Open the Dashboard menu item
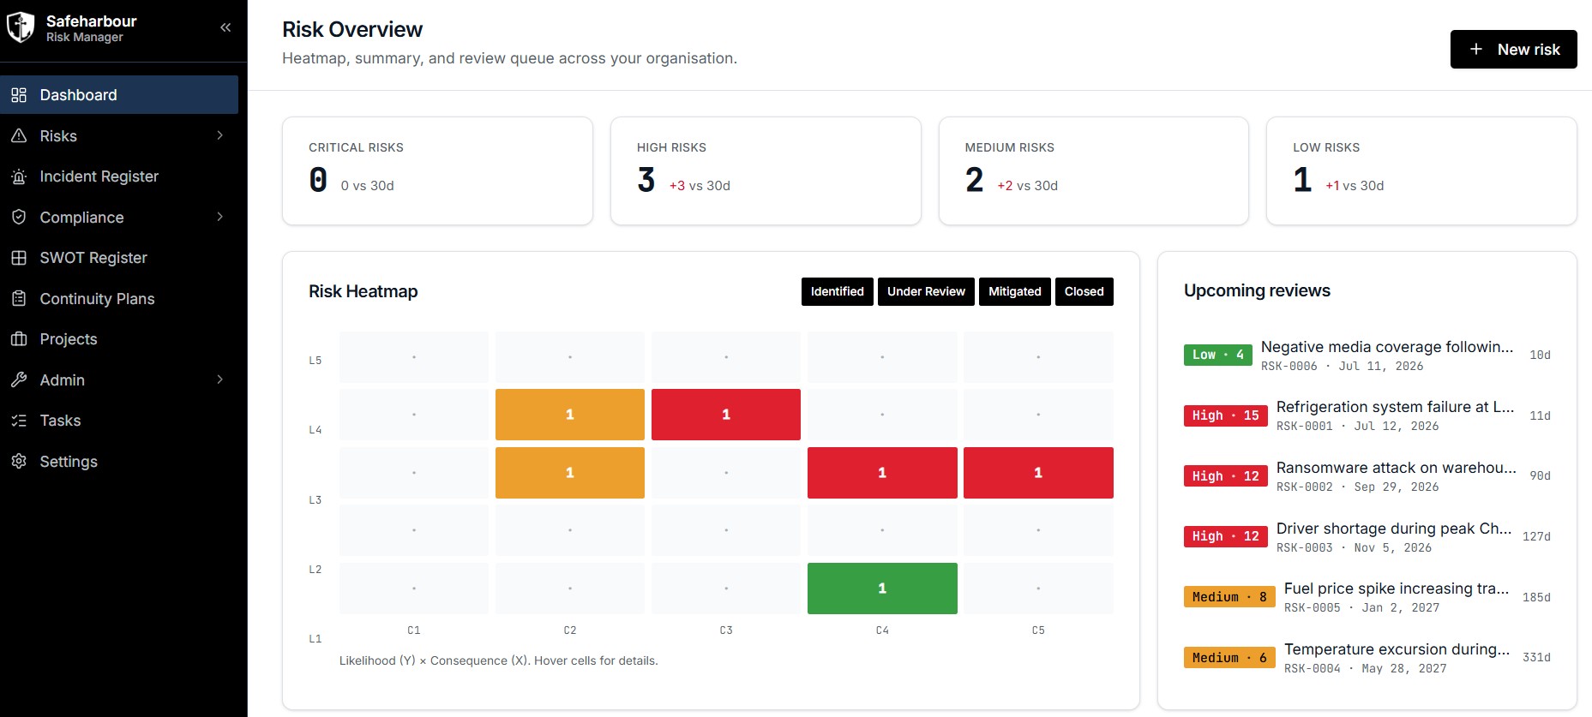The image size is (1592, 717). (119, 95)
